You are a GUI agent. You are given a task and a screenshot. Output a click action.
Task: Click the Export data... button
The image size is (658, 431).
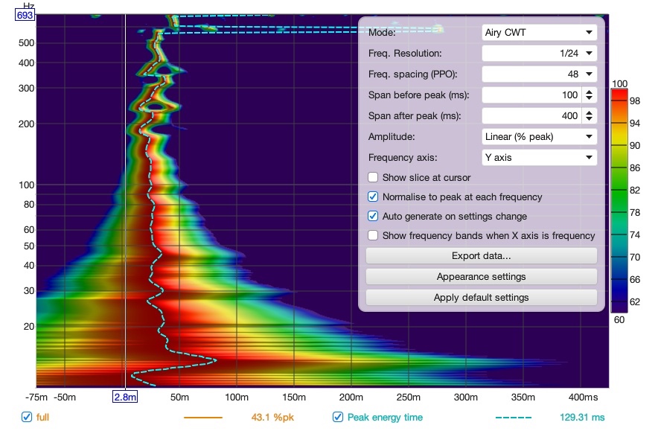pyautogui.click(x=482, y=256)
